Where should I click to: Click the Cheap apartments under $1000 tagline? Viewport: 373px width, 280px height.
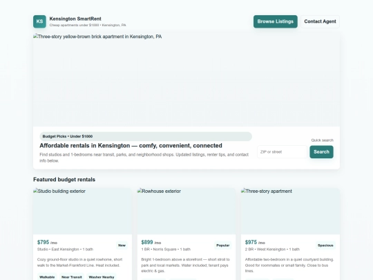tap(88, 25)
